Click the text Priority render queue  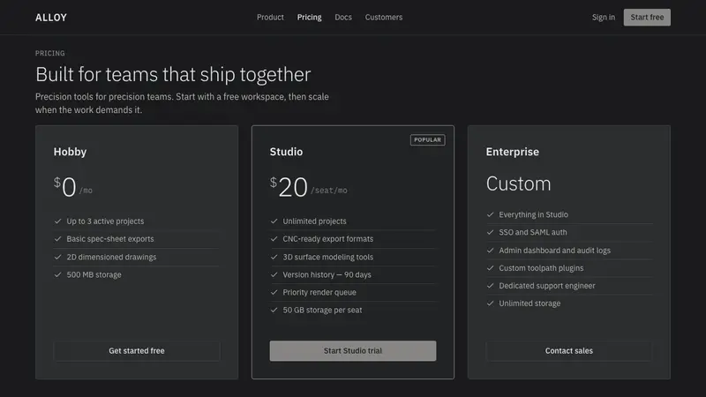(319, 292)
